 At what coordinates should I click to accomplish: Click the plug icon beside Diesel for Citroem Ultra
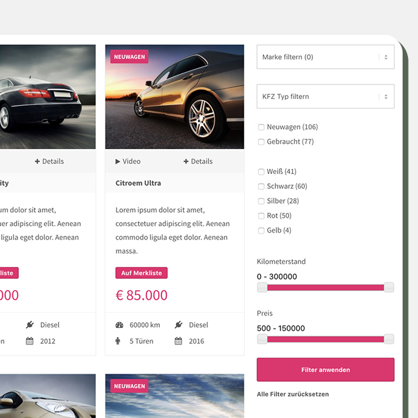pyautogui.click(x=179, y=324)
